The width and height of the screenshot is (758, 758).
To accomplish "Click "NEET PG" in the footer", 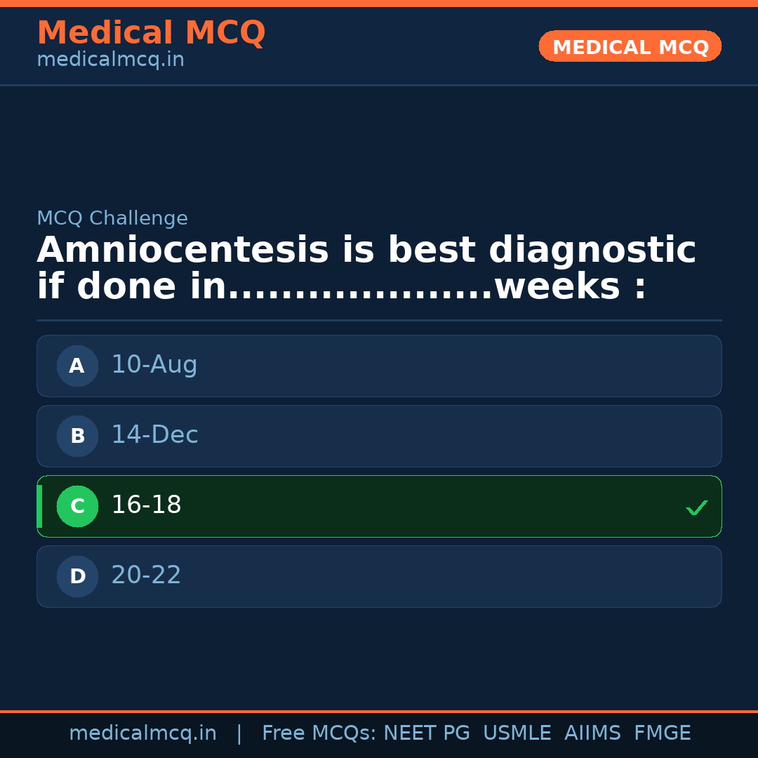I will (427, 733).
